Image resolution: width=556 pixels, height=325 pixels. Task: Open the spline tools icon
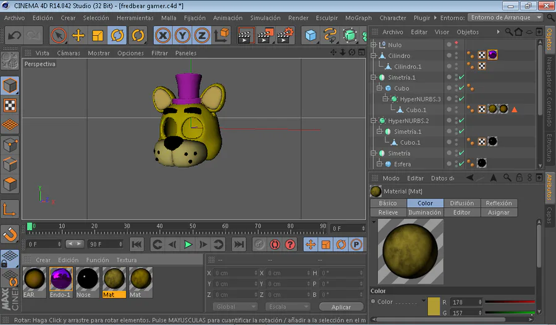(330, 35)
